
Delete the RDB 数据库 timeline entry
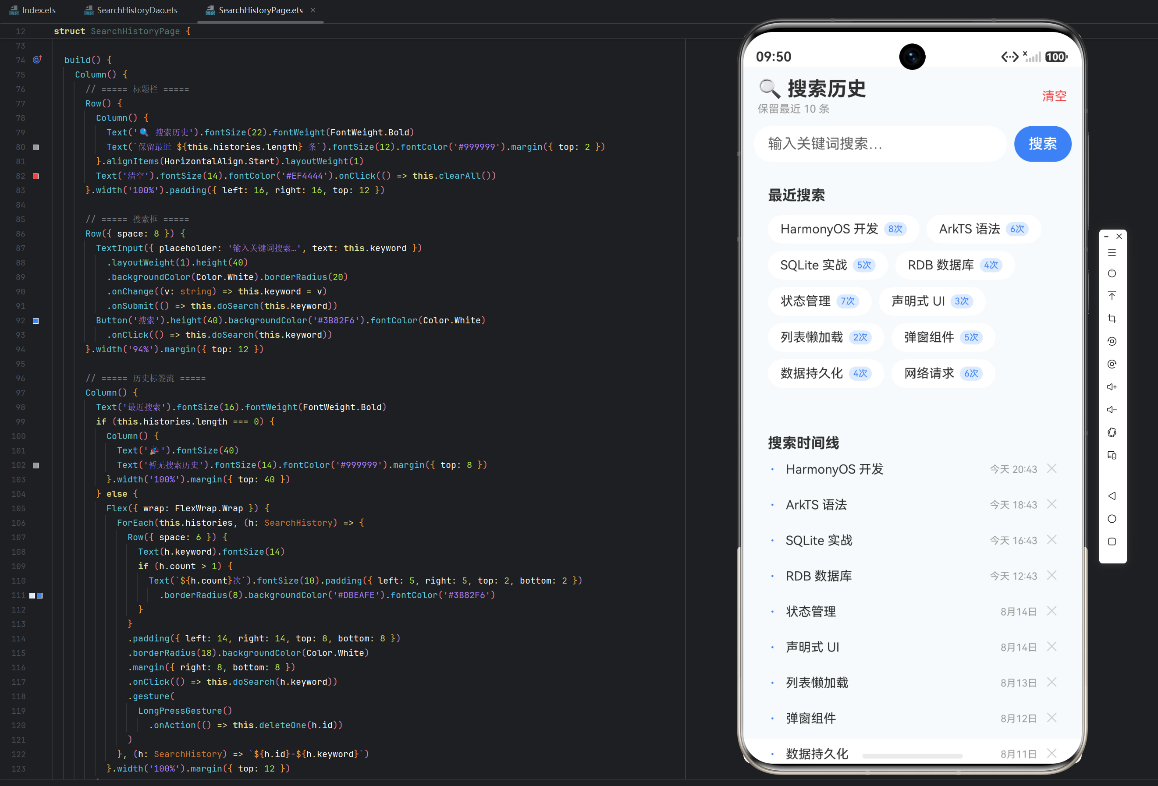pos(1052,576)
